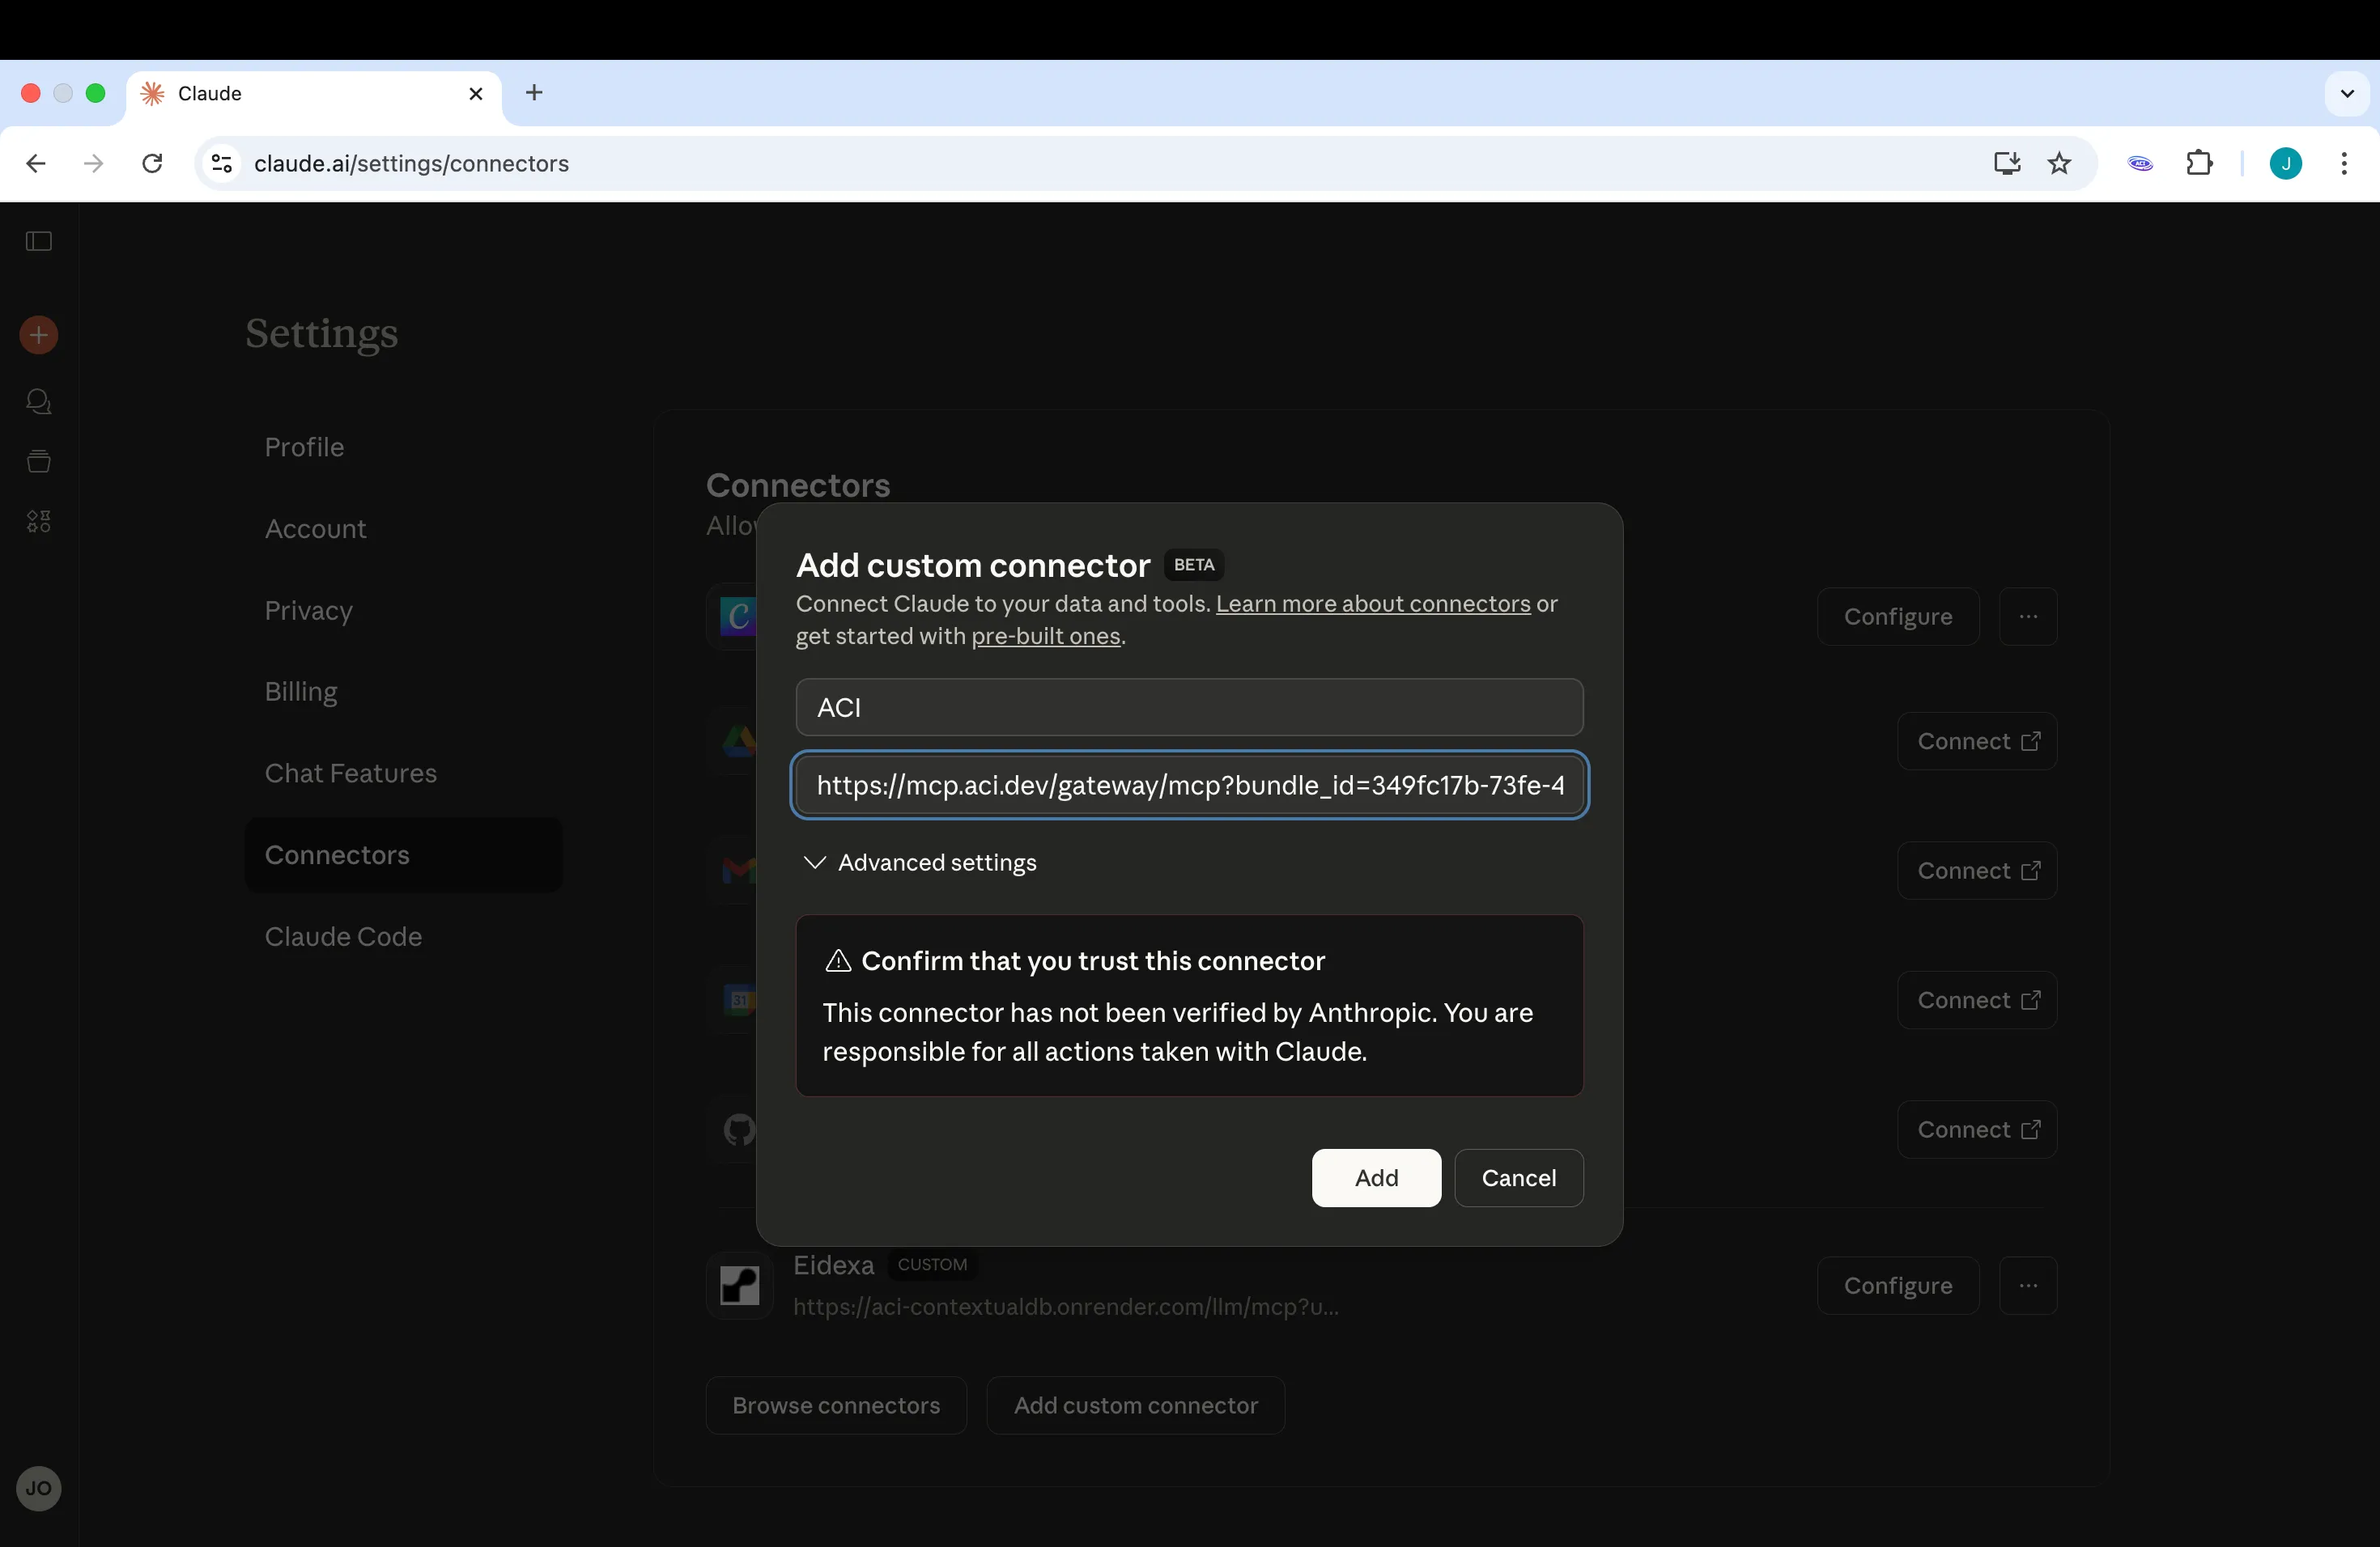2380x1547 pixels.
Task: Open the Privacy settings tab
Action: point(308,611)
